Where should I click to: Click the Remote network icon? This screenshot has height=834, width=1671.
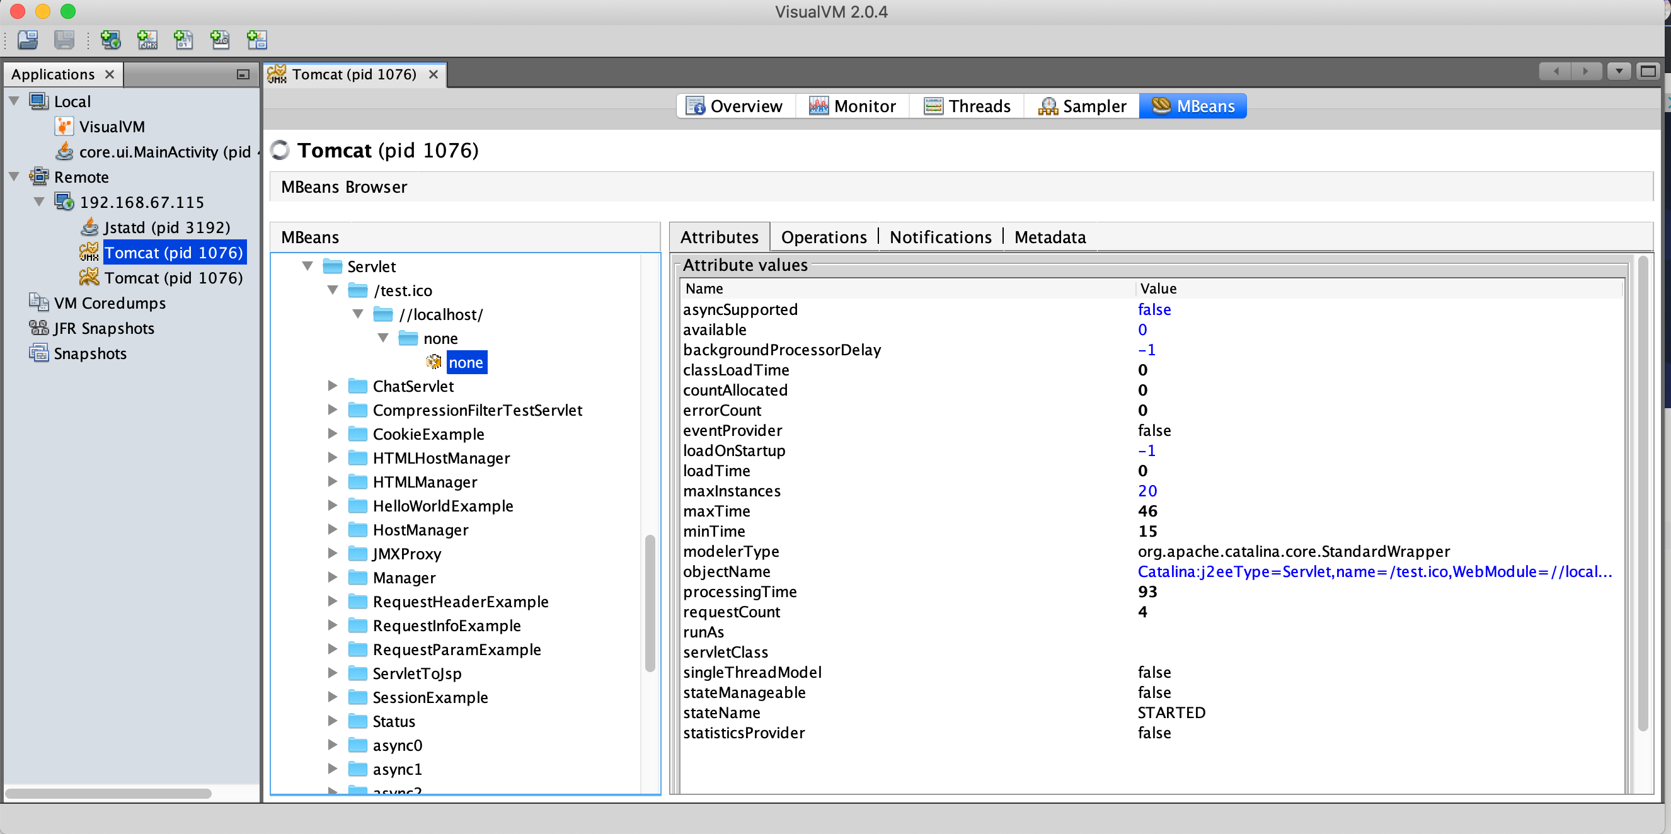tap(39, 176)
